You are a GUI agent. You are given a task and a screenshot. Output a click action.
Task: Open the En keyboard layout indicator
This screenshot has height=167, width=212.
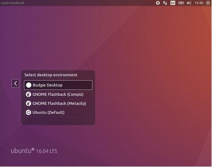(x=173, y=3)
